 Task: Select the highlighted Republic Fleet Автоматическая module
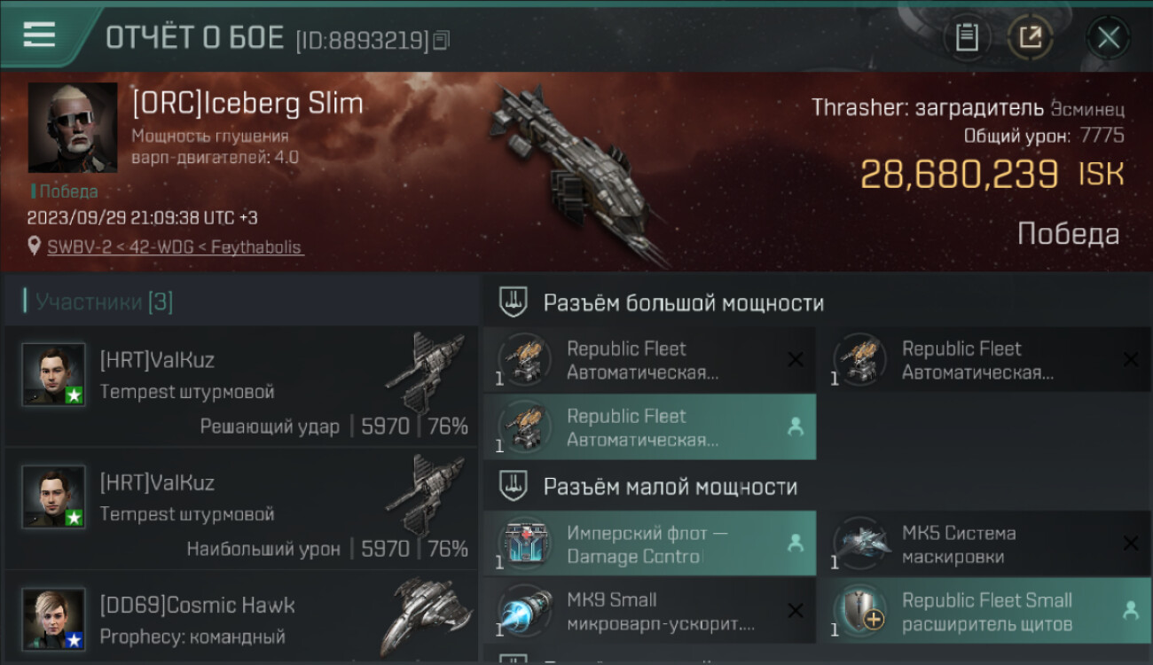[650, 427]
